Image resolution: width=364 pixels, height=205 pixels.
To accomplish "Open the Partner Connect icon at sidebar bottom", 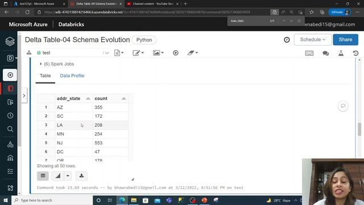I will 10,188.
